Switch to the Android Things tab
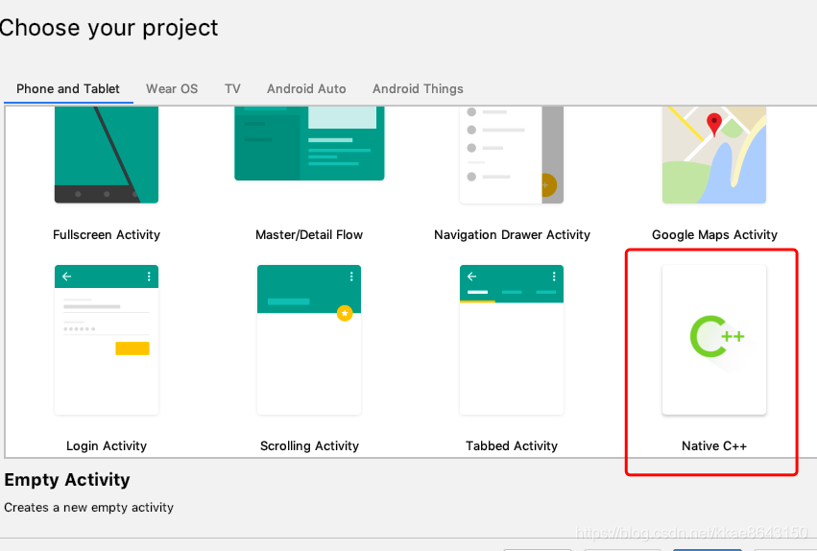Viewport: 817px width, 551px height. click(x=418, y=89)
